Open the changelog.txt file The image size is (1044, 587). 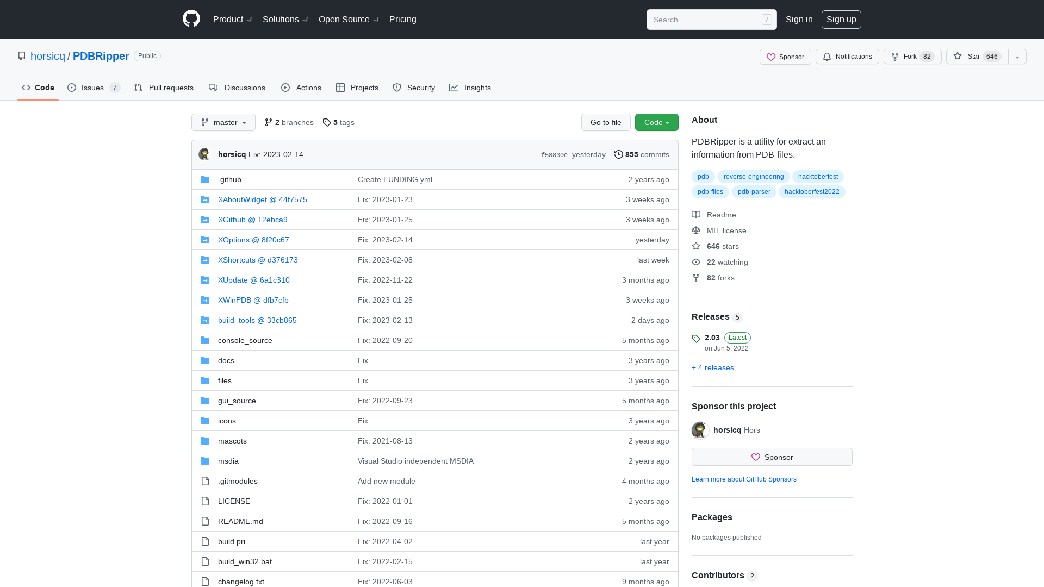pyautogui.click(x=241, y=582)
